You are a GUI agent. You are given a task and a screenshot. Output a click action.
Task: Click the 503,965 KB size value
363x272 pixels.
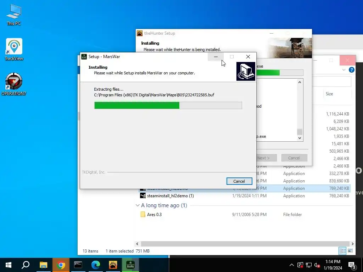coord(339,151)
